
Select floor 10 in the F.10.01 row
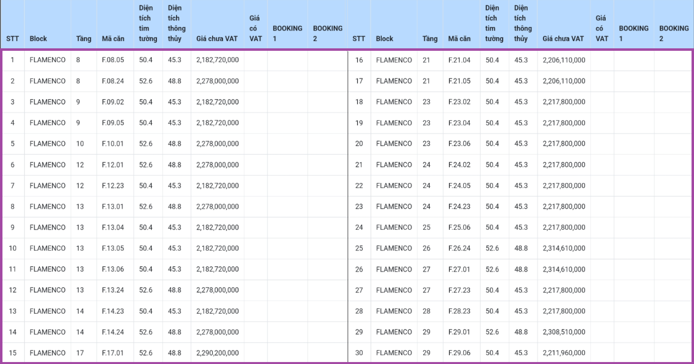pos(80,144)
